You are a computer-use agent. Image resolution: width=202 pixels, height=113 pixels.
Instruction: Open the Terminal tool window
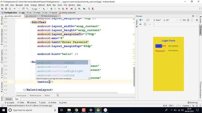[x=32, y=103]
